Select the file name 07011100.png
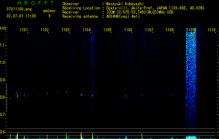This screenshot has width=219, height=139. click(x=19, y=9)
